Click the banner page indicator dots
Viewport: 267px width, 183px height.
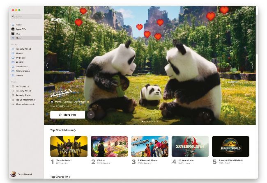(150, 121)
